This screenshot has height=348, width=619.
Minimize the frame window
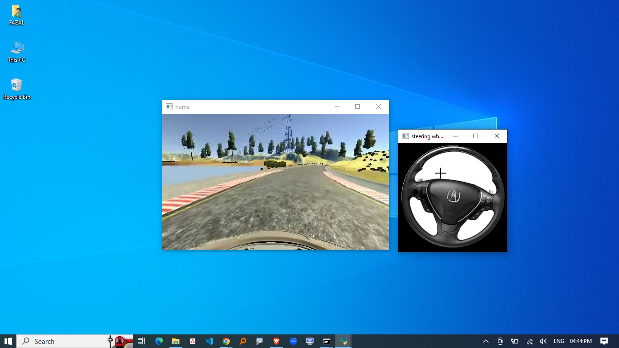click(x=337, y=106)
